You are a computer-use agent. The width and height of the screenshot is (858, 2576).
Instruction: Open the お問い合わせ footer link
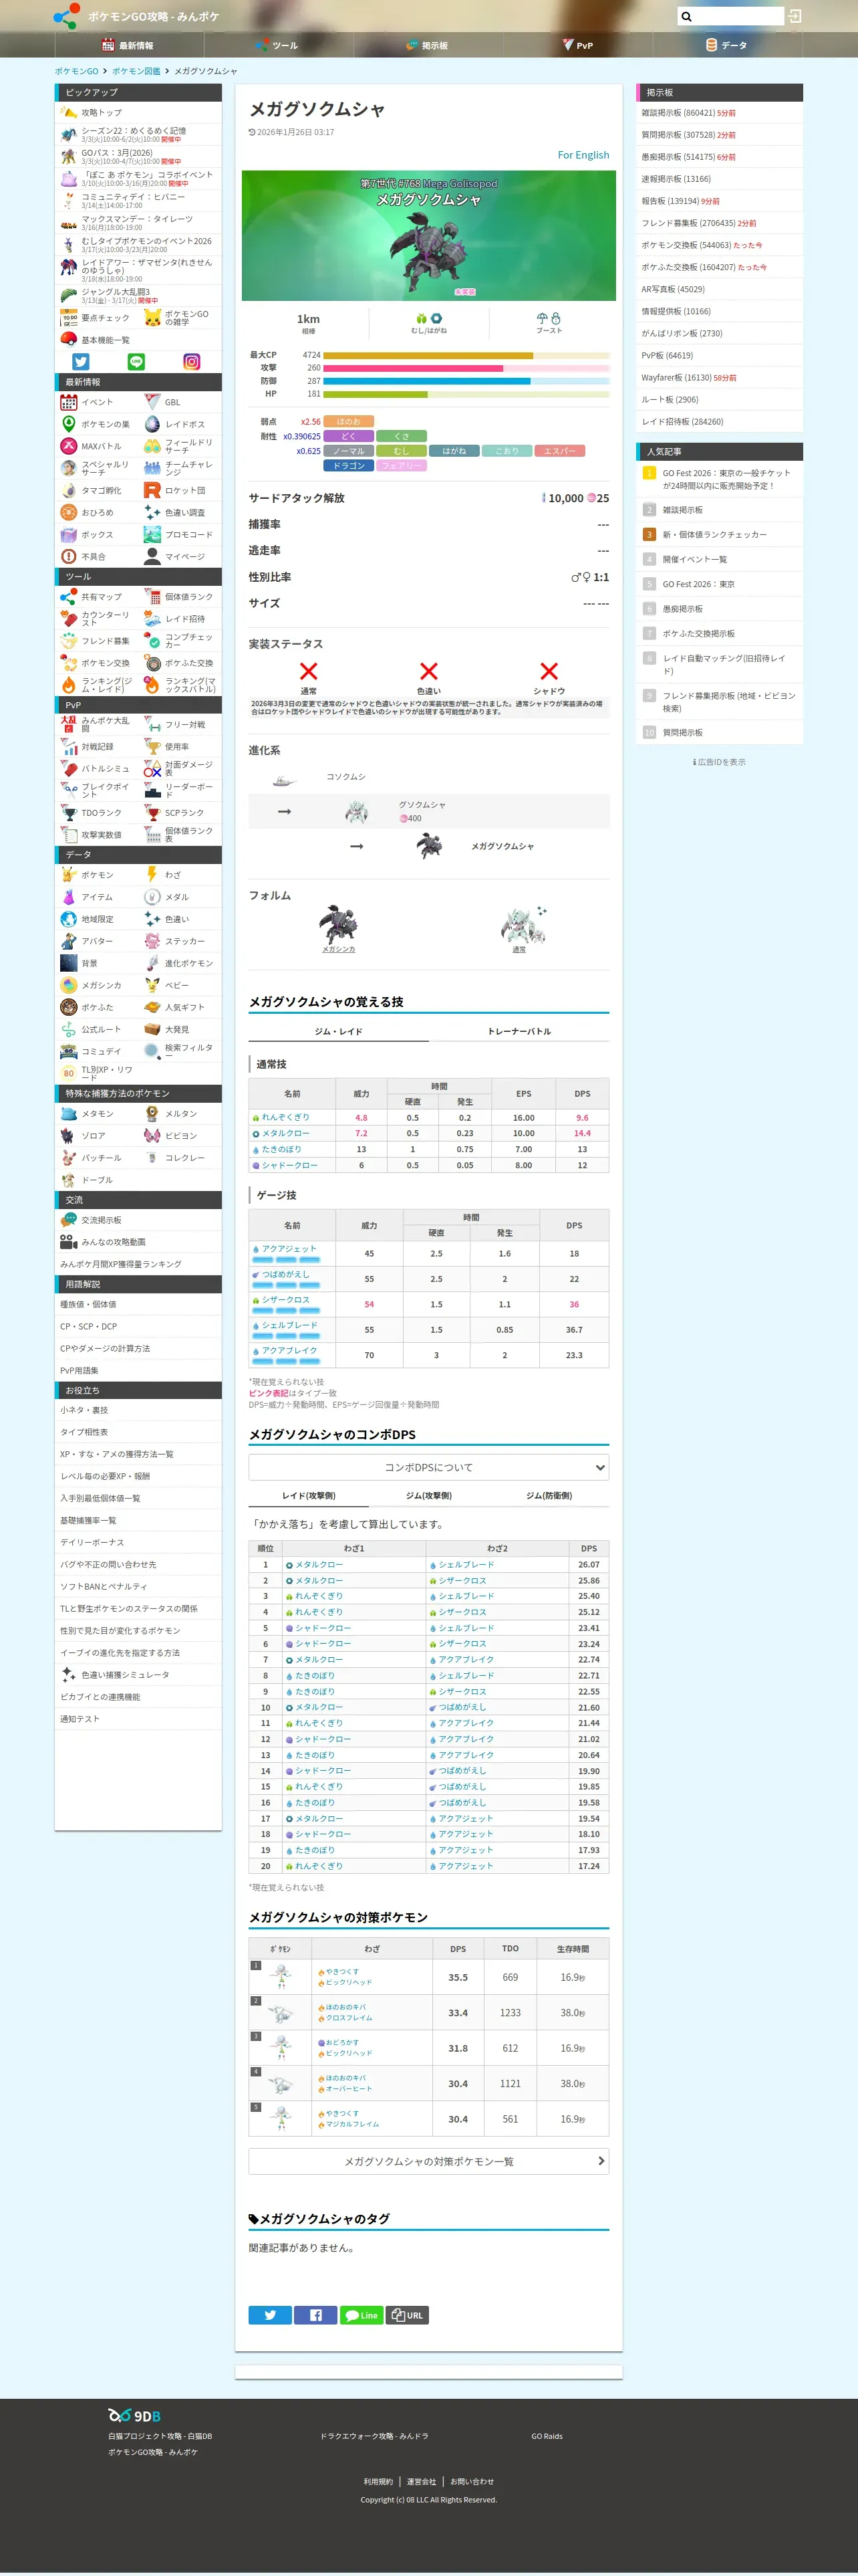472,2482
